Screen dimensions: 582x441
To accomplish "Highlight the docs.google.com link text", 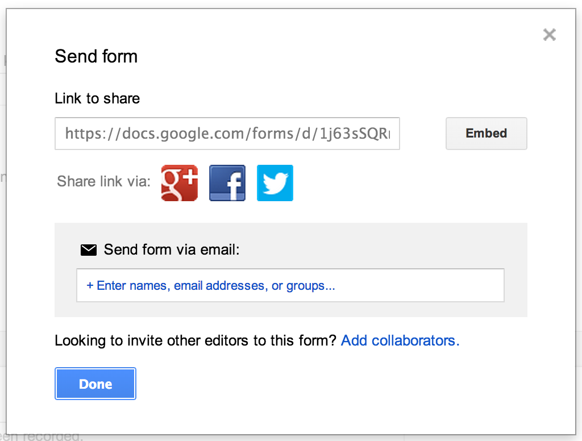I will coord(227,134).
